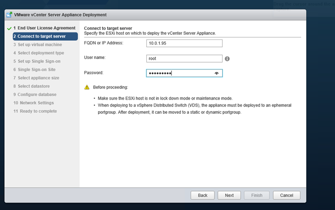Click the window title 'VMware vCenter Server Appliance Deployment'
Image resolution: width=335 pixels, height=210 pixels.
click(60, 15)
